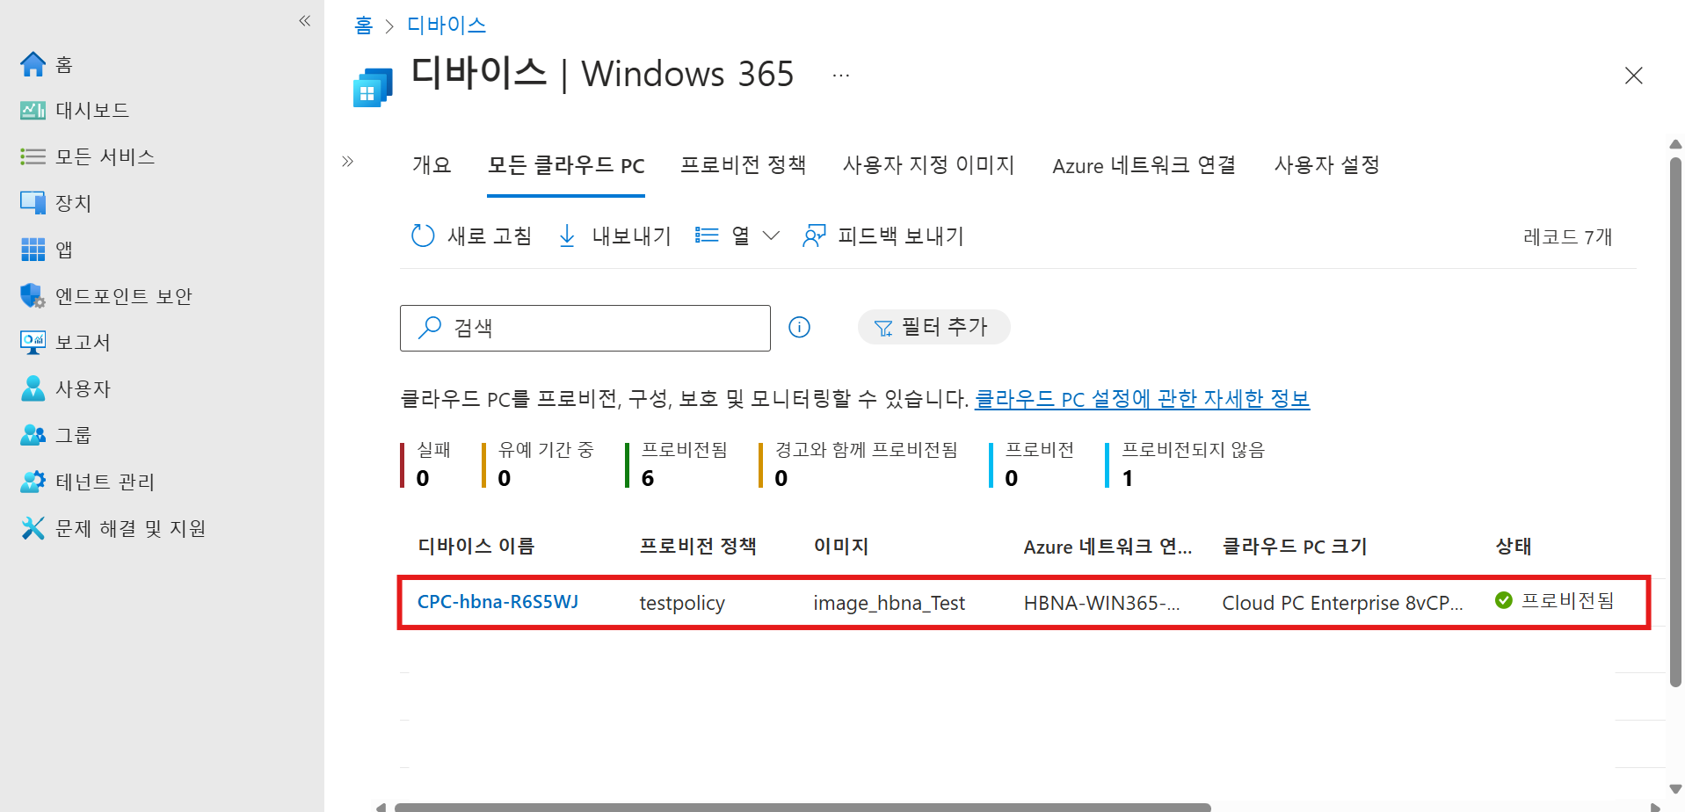Click the 필터 추가 filter button

(x=933, y=327)
